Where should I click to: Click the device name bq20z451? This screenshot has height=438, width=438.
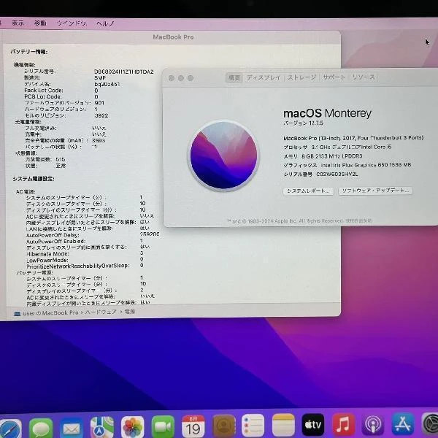coord(107,84)
